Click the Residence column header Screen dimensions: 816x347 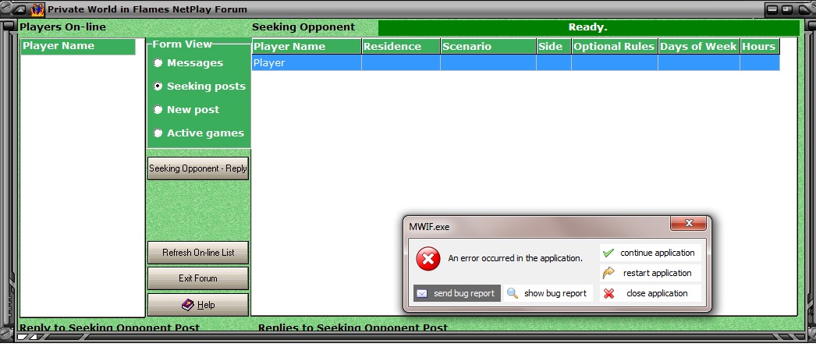(x=401, y=46)
